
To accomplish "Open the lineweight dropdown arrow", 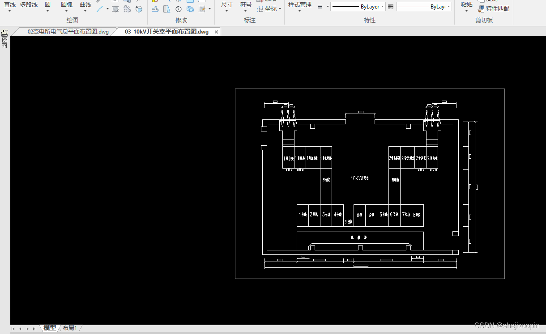I will pyautogui.click(x=328, y=7).
